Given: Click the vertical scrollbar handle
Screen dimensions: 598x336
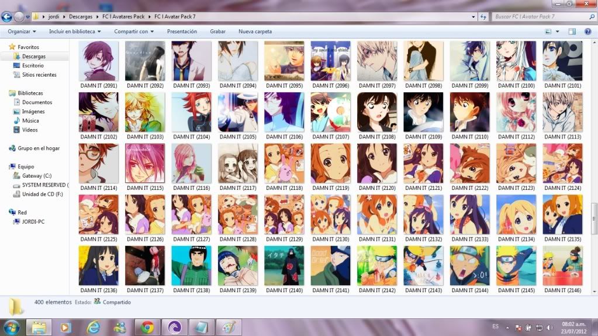Looking at the screenshot, I should coord(594,219).
